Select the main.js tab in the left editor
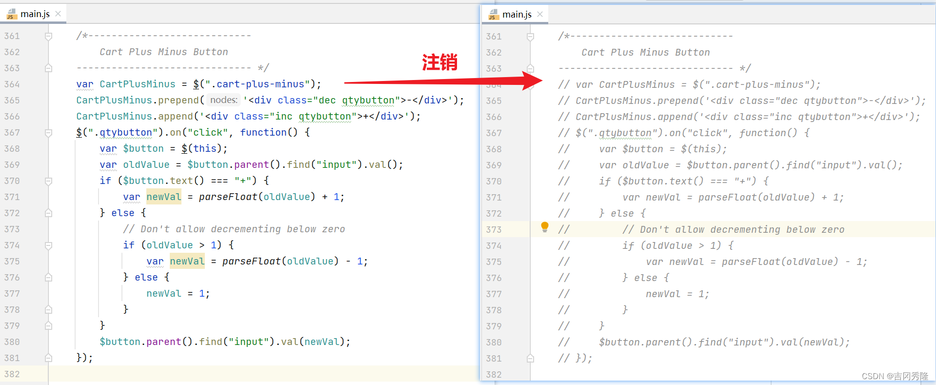The image size is (936, 385). [34, 14]
